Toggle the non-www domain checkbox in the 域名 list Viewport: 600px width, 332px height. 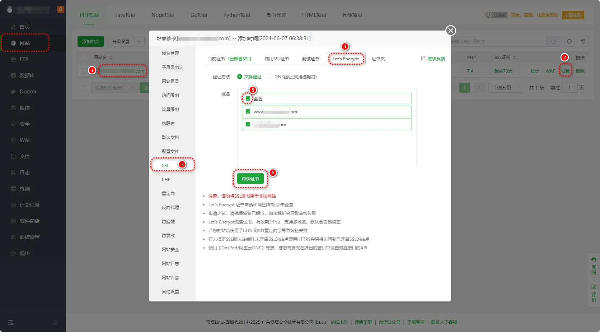(x=248, y=124)
